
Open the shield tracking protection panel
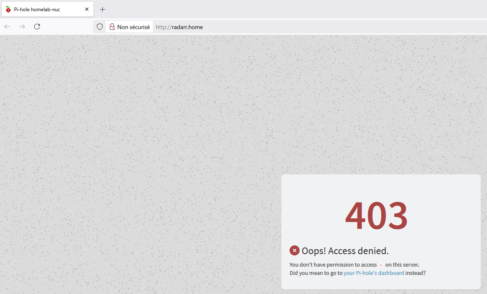pyautogui.click(x=100, y=27)
